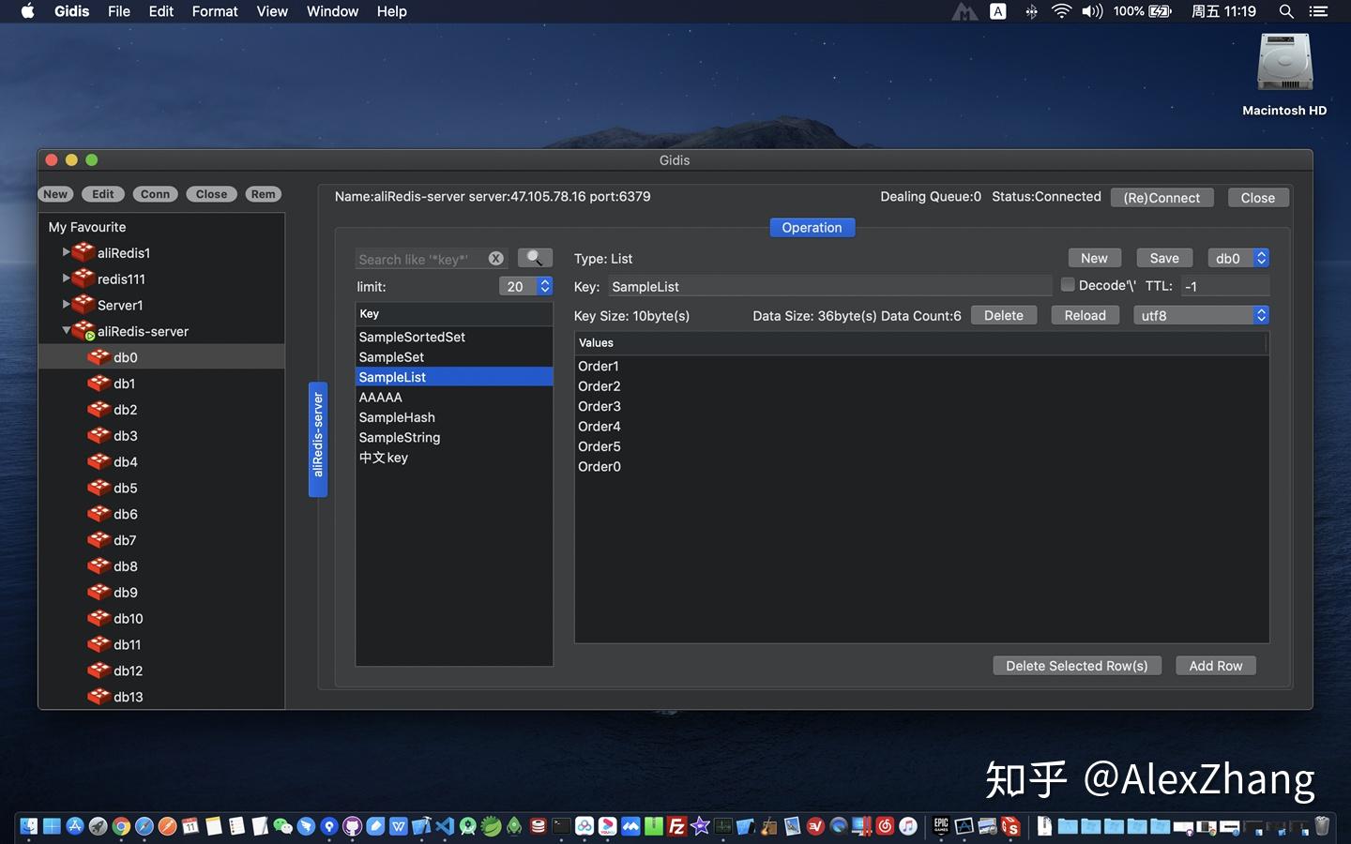
Task: Open Epic Games launcher from the Dock
Action: coord(941,826)
